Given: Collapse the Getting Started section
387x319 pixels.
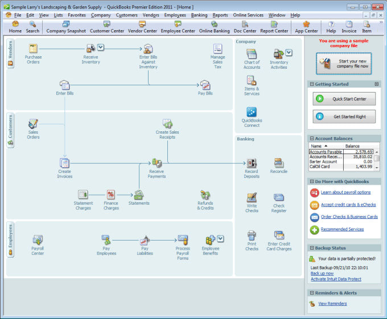Looking at the screenshot, I should [x=312, y=84].
